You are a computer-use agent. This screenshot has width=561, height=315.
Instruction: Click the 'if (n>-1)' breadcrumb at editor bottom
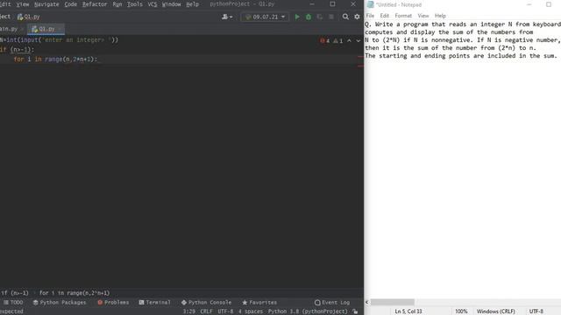click(14, 293)
